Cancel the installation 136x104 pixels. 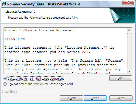pos(121,98)
